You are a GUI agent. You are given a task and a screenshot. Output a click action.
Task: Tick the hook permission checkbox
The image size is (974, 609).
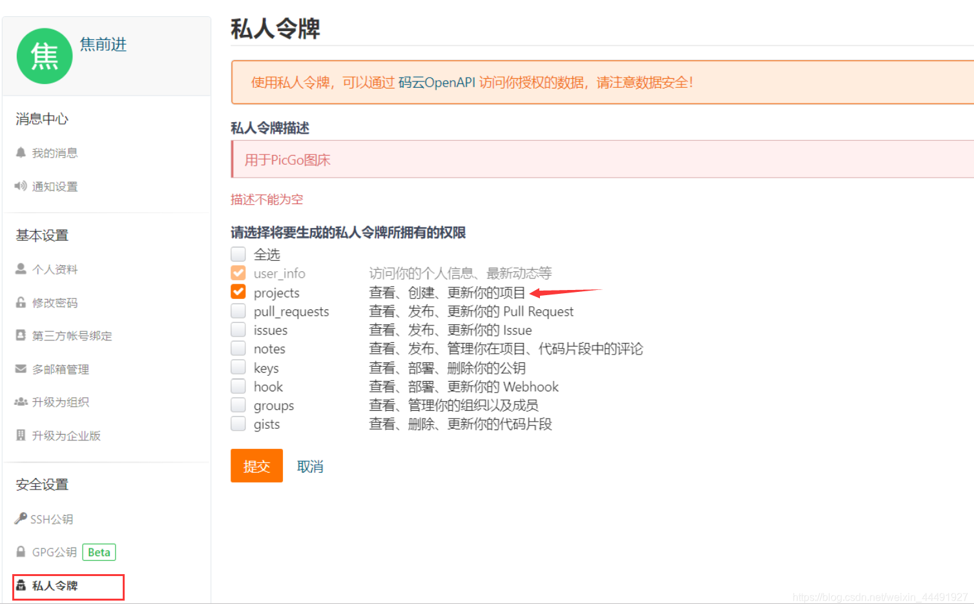238,386
